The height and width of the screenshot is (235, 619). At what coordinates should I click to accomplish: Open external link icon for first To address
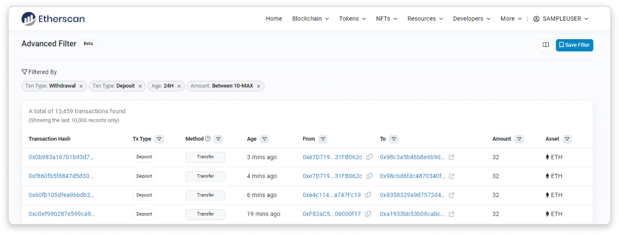(x=451, y=157)
